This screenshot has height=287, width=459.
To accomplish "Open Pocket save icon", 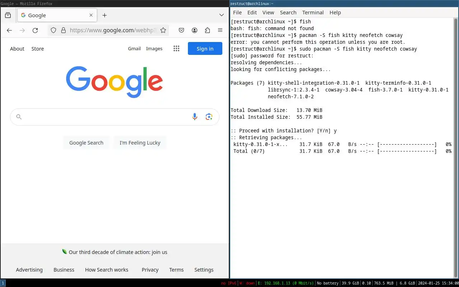I will [181, 30].
